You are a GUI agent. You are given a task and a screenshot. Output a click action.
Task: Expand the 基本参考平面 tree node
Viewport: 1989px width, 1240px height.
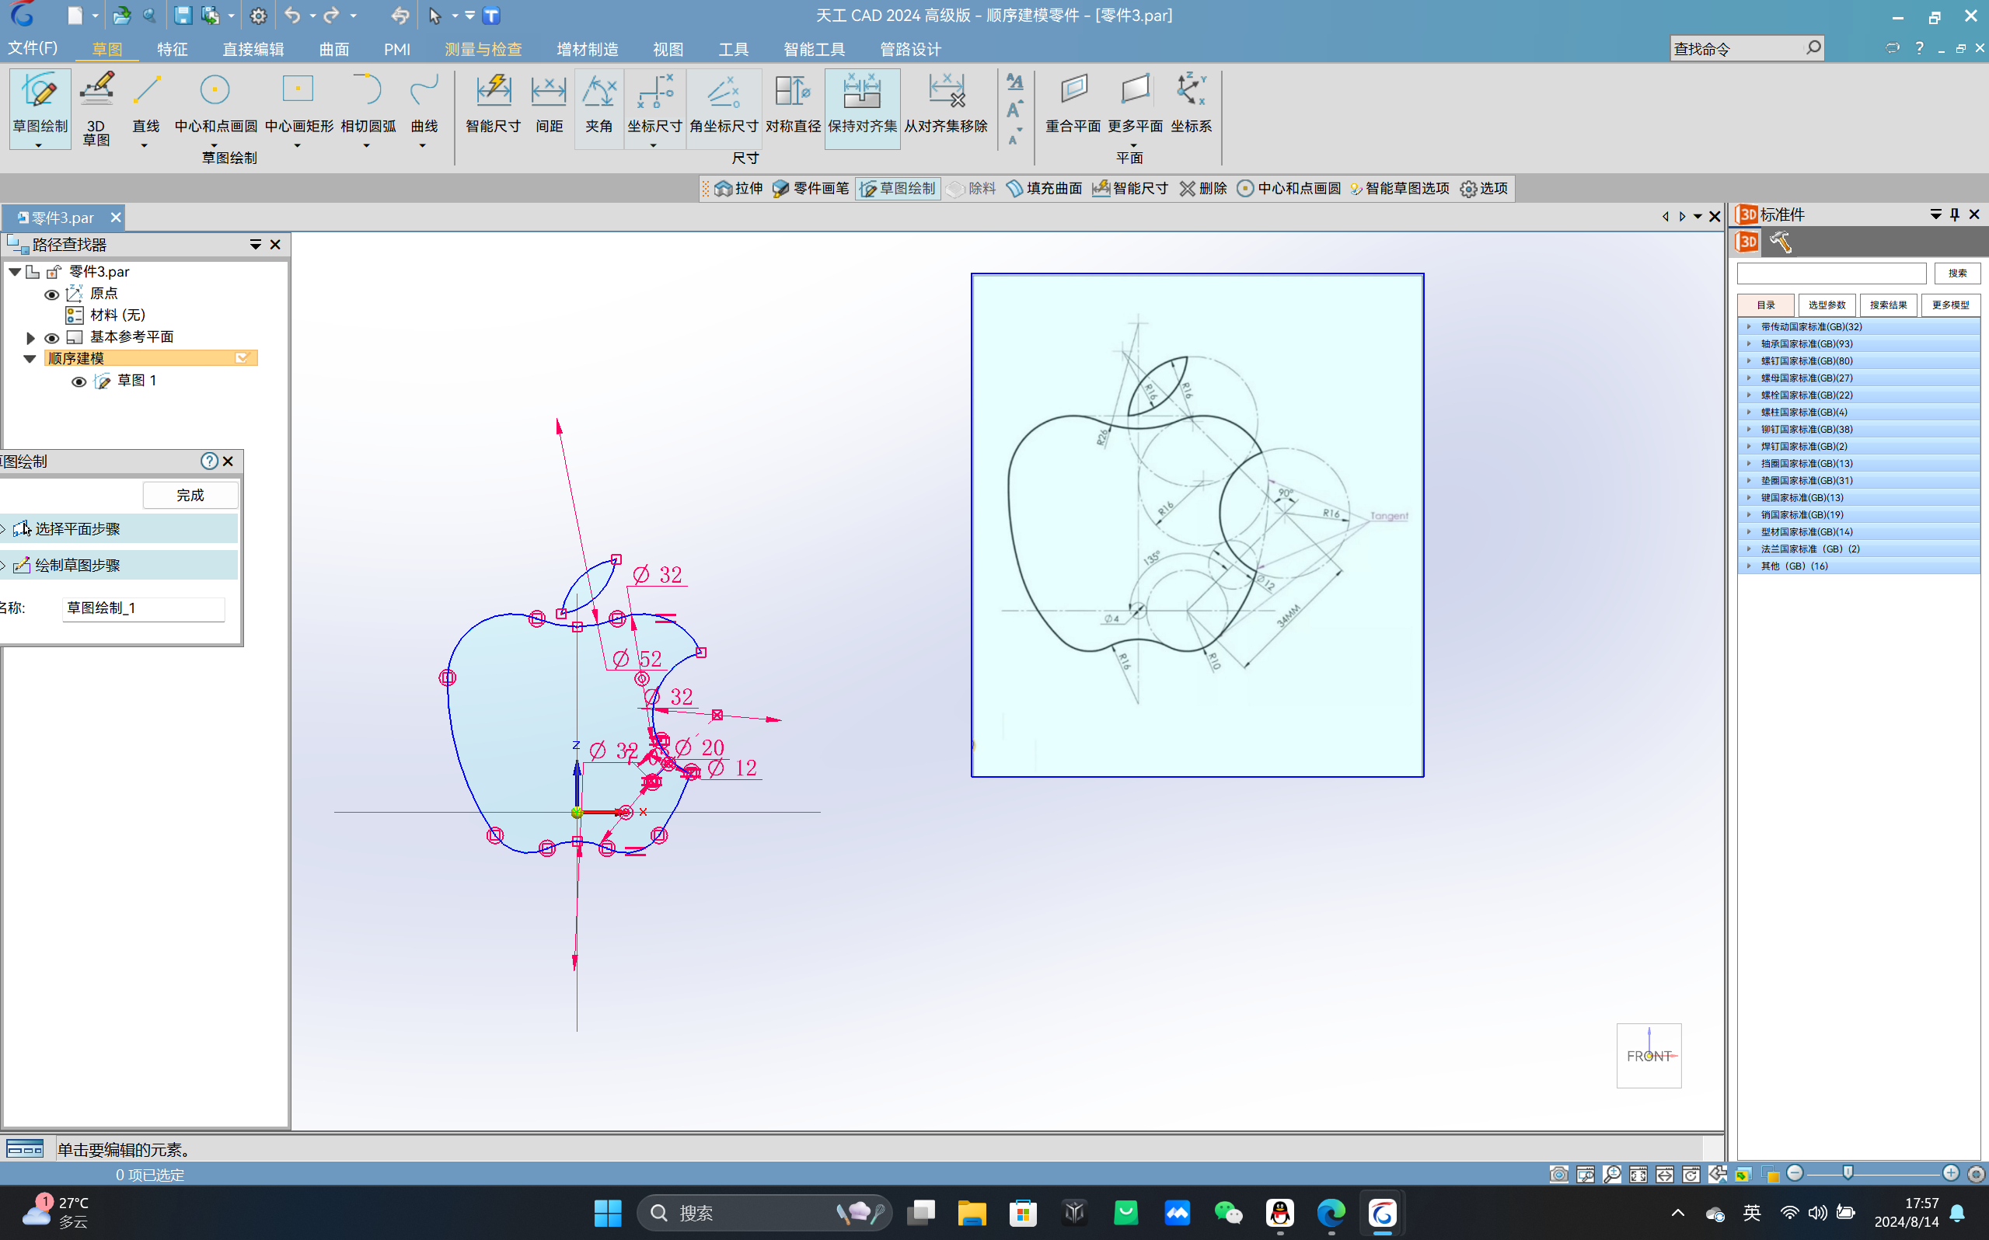tap(30, 338)
